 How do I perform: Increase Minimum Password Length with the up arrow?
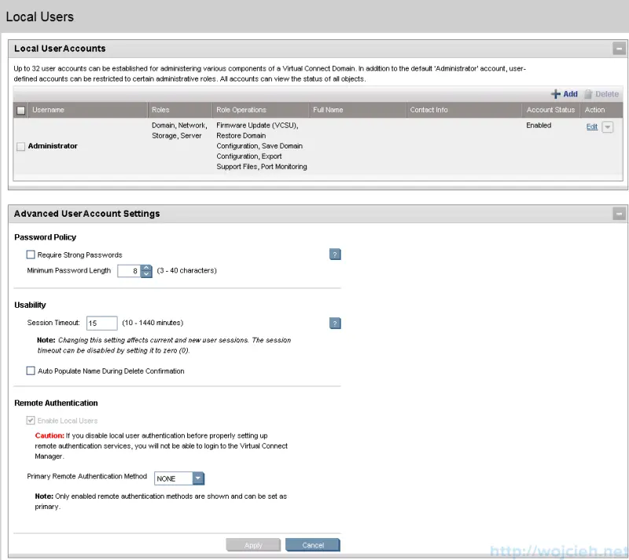(146, 266)
